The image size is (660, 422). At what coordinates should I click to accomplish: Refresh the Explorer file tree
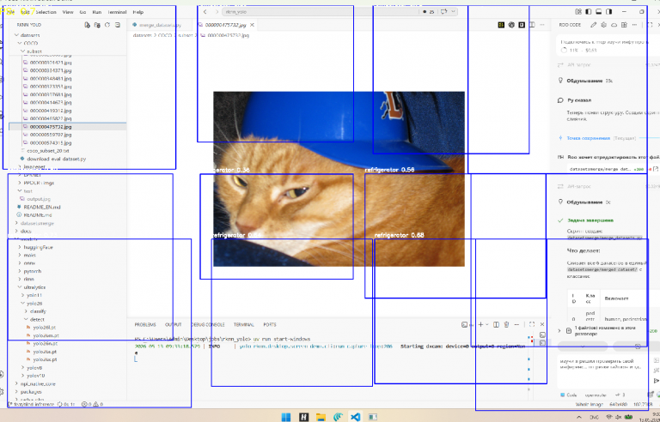click(107, 25)
